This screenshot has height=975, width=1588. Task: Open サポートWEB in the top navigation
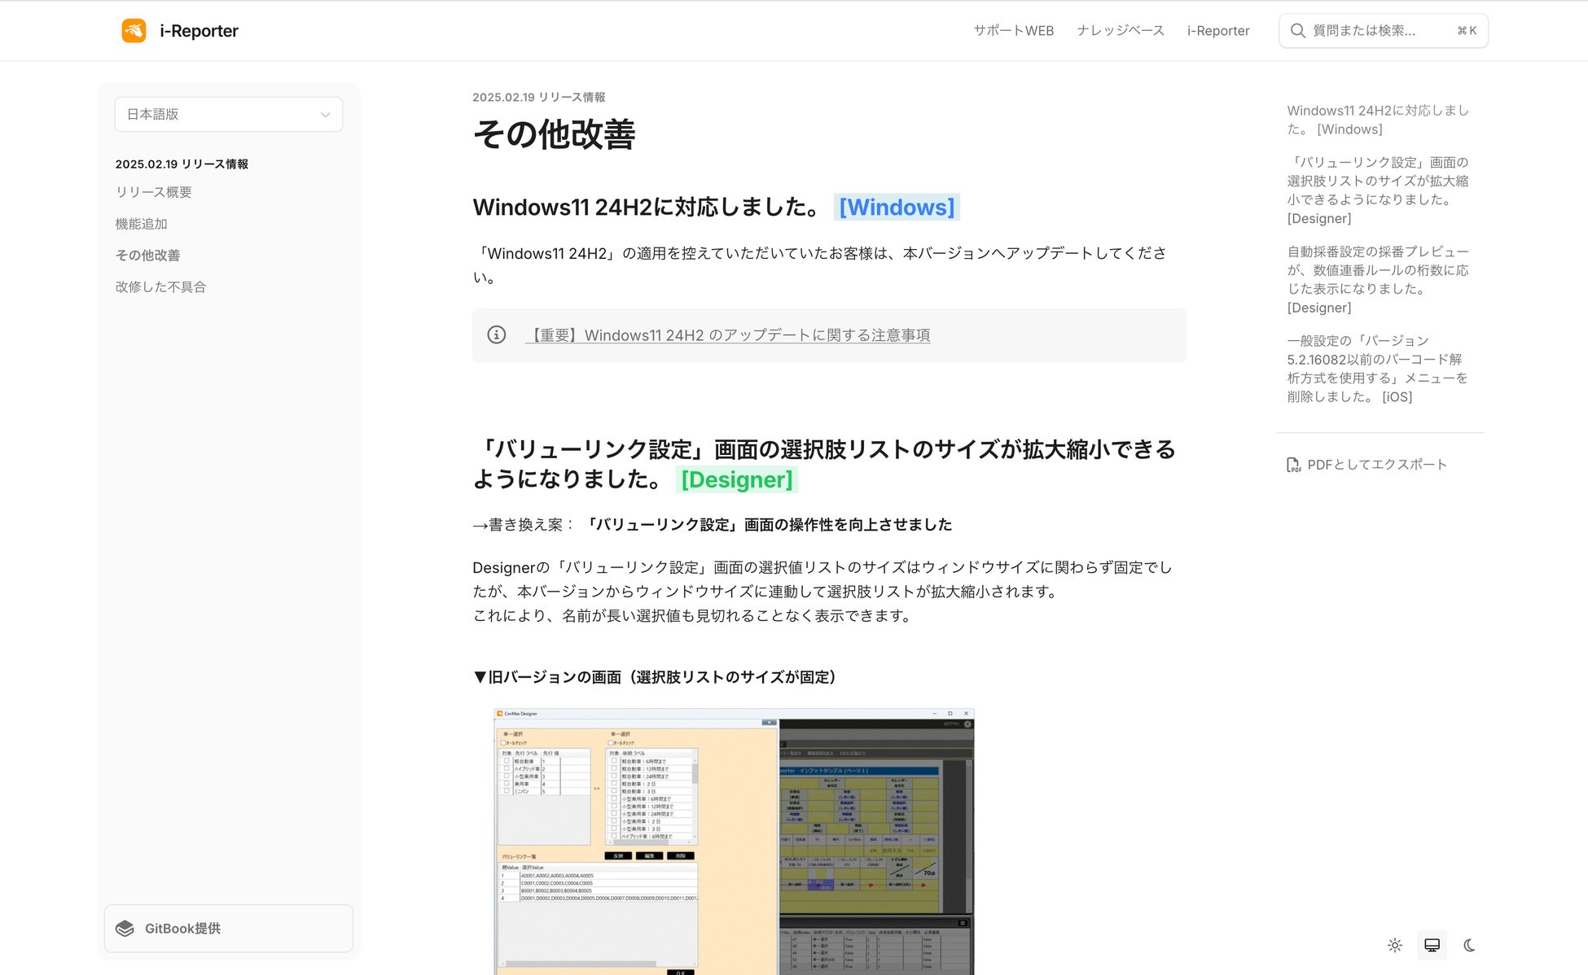pyautogui.click(x=1013, y=31)
